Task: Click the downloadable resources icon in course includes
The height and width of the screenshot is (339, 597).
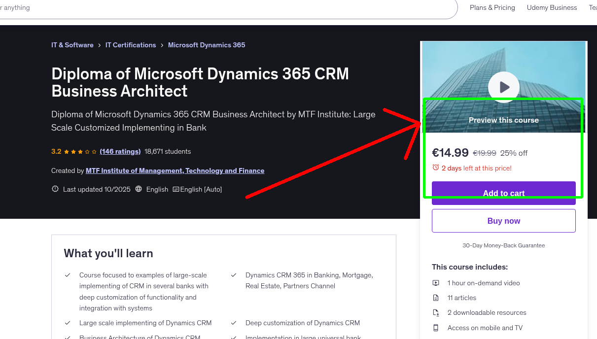Action: click(436, 312)
